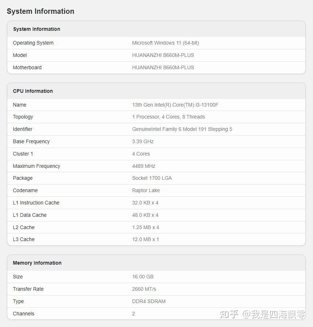Click the Topology row label
This screenshot has width=313, height=327.
click(23, 117)
